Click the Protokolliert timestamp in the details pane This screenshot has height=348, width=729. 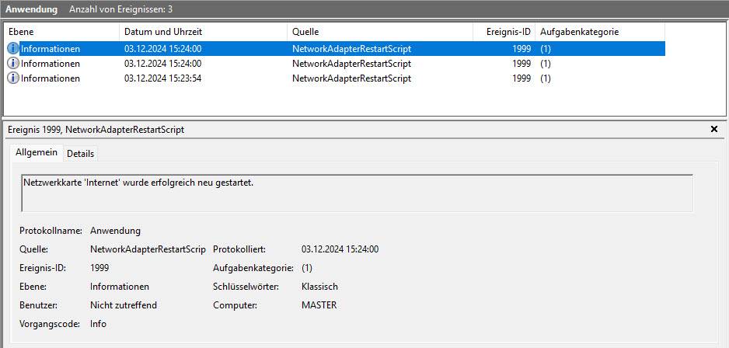340,249
